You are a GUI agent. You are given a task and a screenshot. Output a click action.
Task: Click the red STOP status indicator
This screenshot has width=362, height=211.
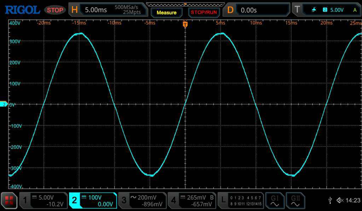click(55, 10)
